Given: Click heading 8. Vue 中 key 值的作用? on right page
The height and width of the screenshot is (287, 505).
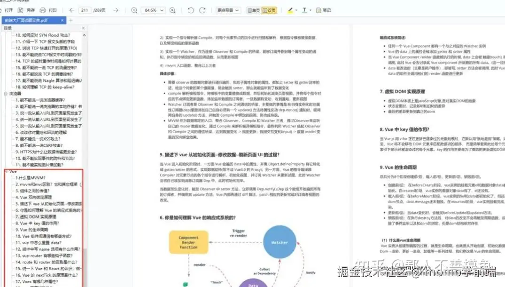Looking at the screenshot, I should tap(404, 130).
